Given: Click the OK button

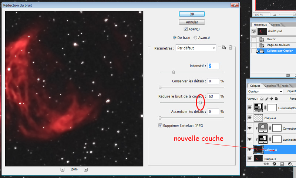Looking at the screenshot, I should pos(192,14).
